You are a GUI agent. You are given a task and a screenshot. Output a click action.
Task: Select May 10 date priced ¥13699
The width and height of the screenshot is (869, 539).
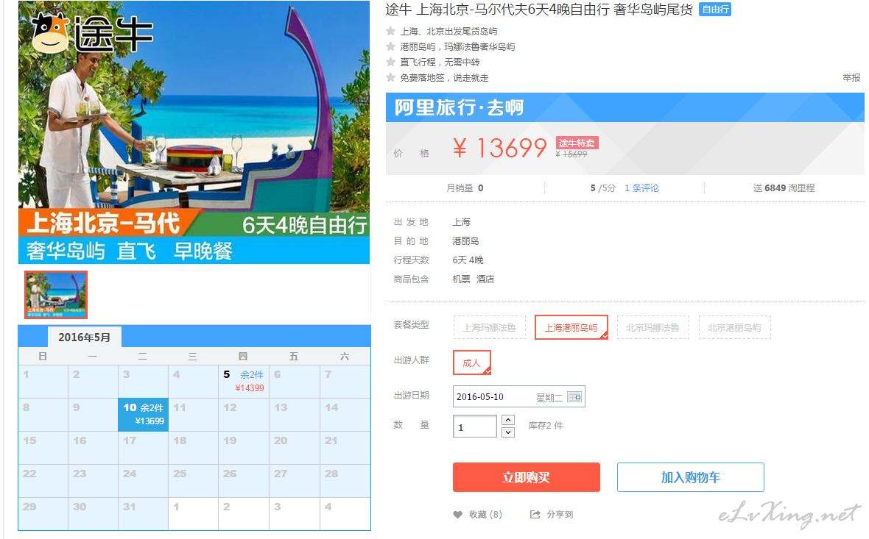tap(143, 415)
